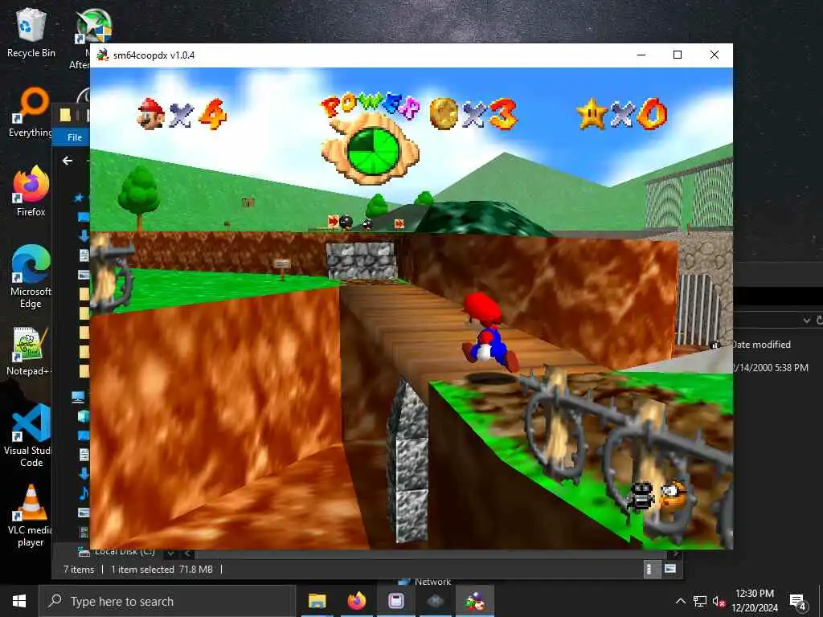Launch Firefox from the desktop shortcut

click(31, 191)
